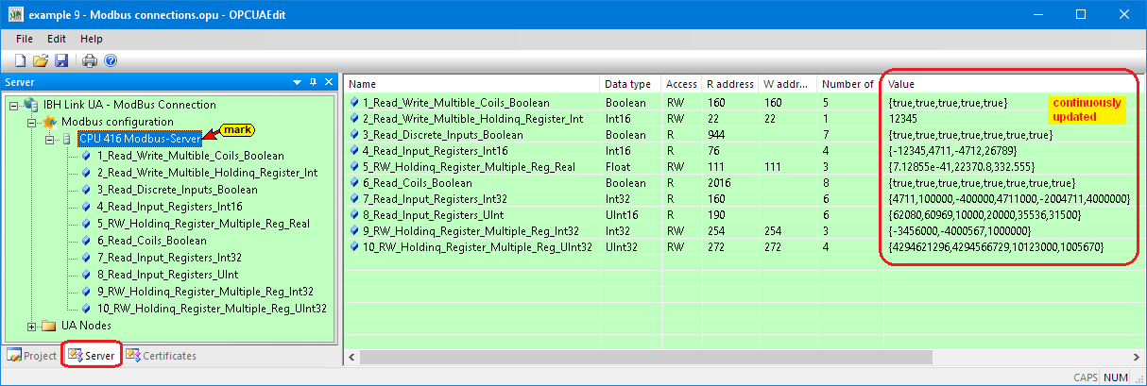Save the project with the floppy icon

(61, 61)
